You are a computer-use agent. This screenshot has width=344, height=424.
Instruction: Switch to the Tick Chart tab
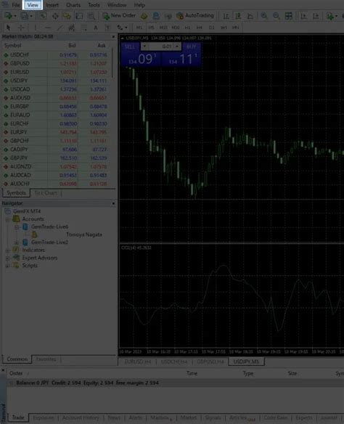click(46, 193)
